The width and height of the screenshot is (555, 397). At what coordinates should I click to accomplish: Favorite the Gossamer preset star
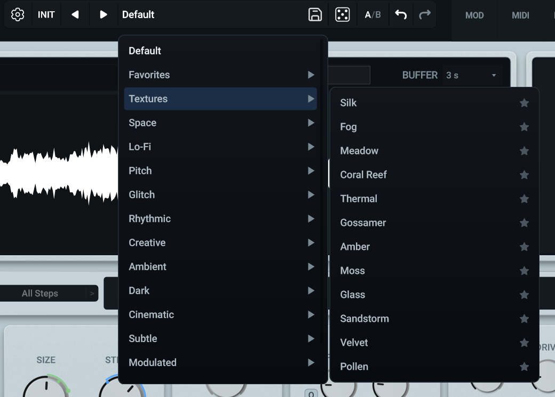(524, 223)
